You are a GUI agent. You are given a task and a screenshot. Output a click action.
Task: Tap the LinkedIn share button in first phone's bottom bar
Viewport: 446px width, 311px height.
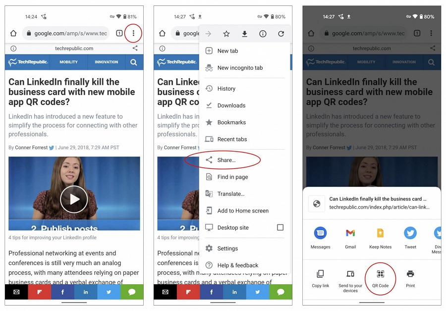pos(86,292)
